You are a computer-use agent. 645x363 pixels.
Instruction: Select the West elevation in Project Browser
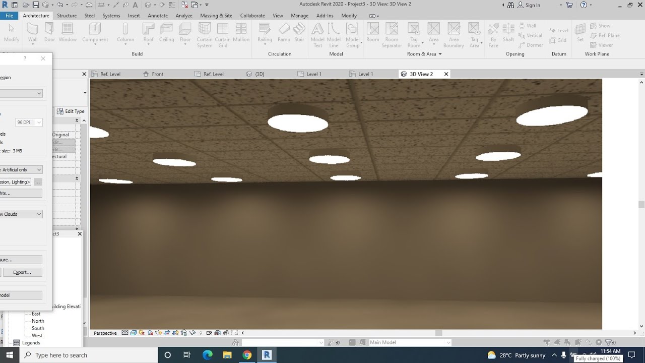point(37,336)
